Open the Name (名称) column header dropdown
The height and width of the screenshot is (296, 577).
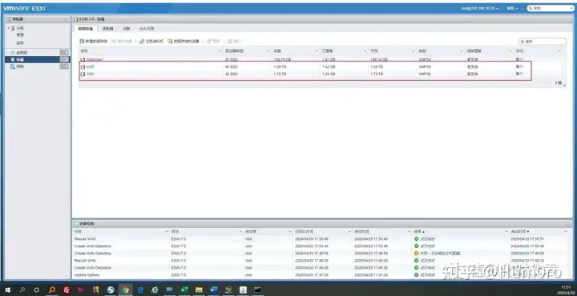[220, 51]
